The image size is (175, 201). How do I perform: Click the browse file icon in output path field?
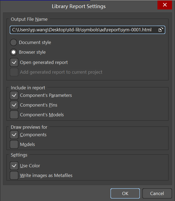[x=160, y=30]
